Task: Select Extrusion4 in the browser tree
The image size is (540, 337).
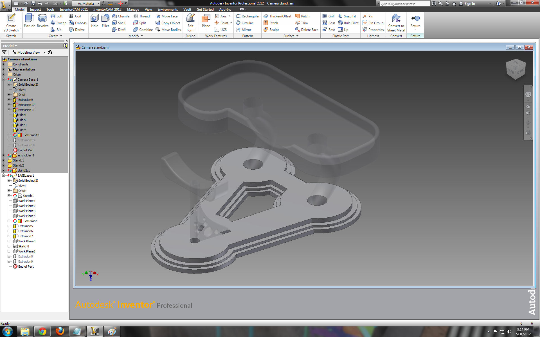Action: [30, 221]
